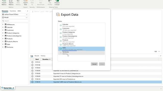The image size is (163, 91).
Task: Select the Product_Subcategories row in status list
Action: pos(81,37)
